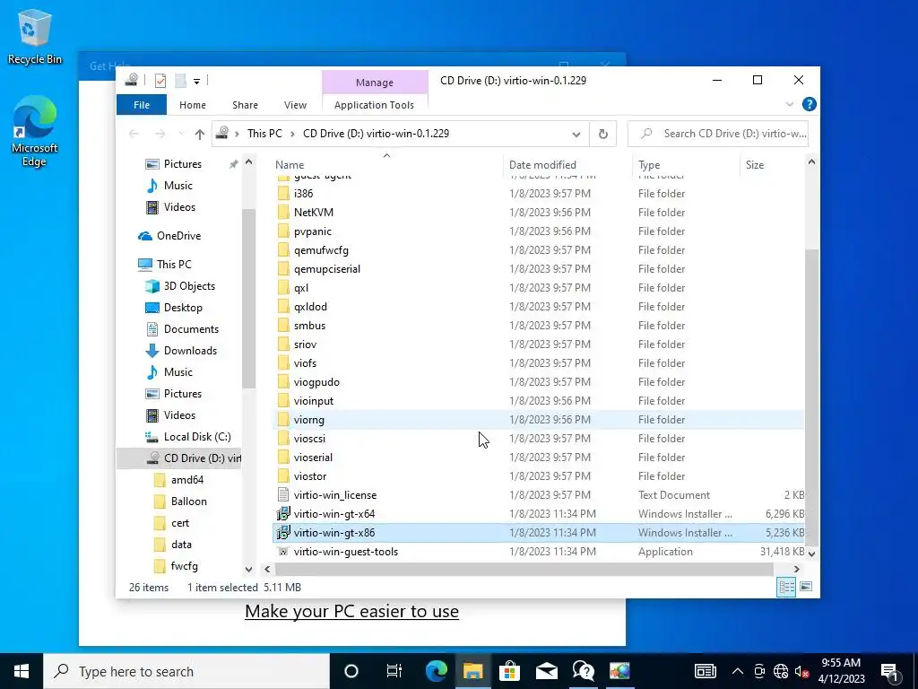The width and height of the screenshot is (918, 689).
Task: Open Customize Quick Access Toolbar dropdown
Action: (x=196, y=81)
